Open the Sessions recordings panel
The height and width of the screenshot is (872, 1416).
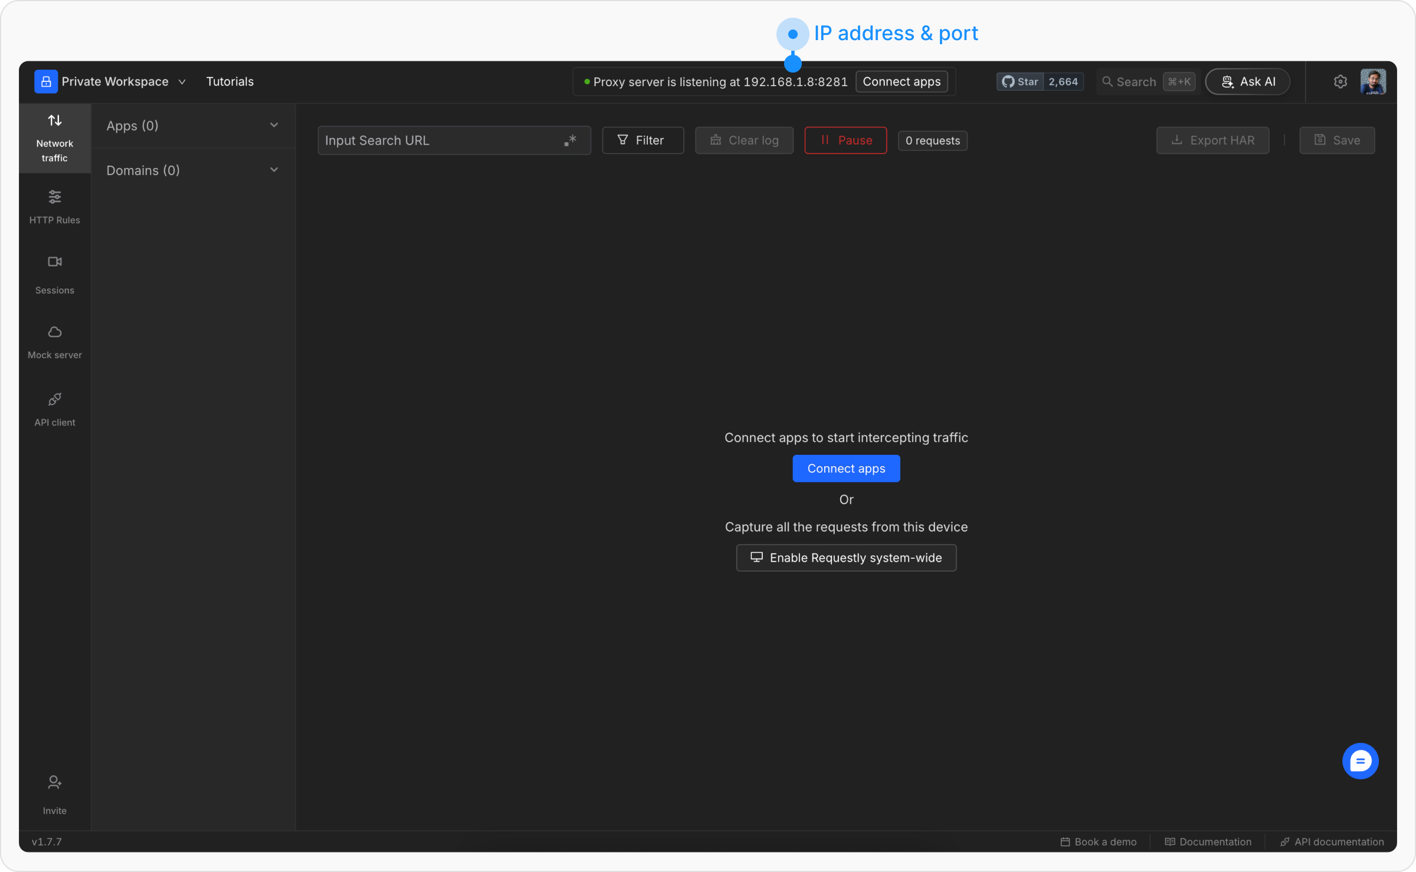[54, 274]
